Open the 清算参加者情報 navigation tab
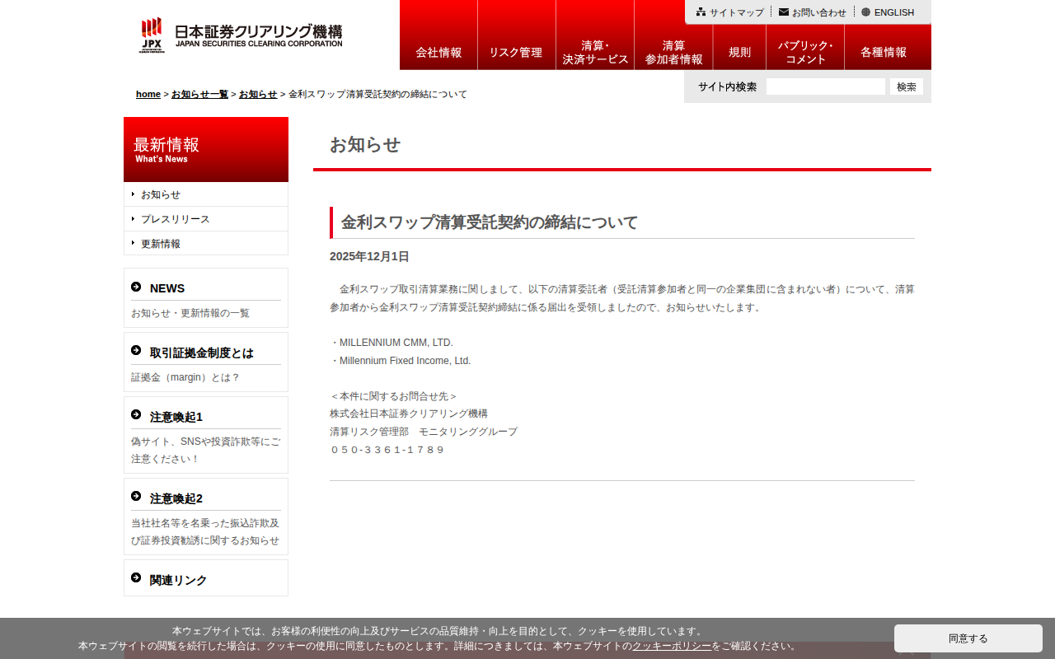This screenshot has width=1055, height=659. (673, 52)
